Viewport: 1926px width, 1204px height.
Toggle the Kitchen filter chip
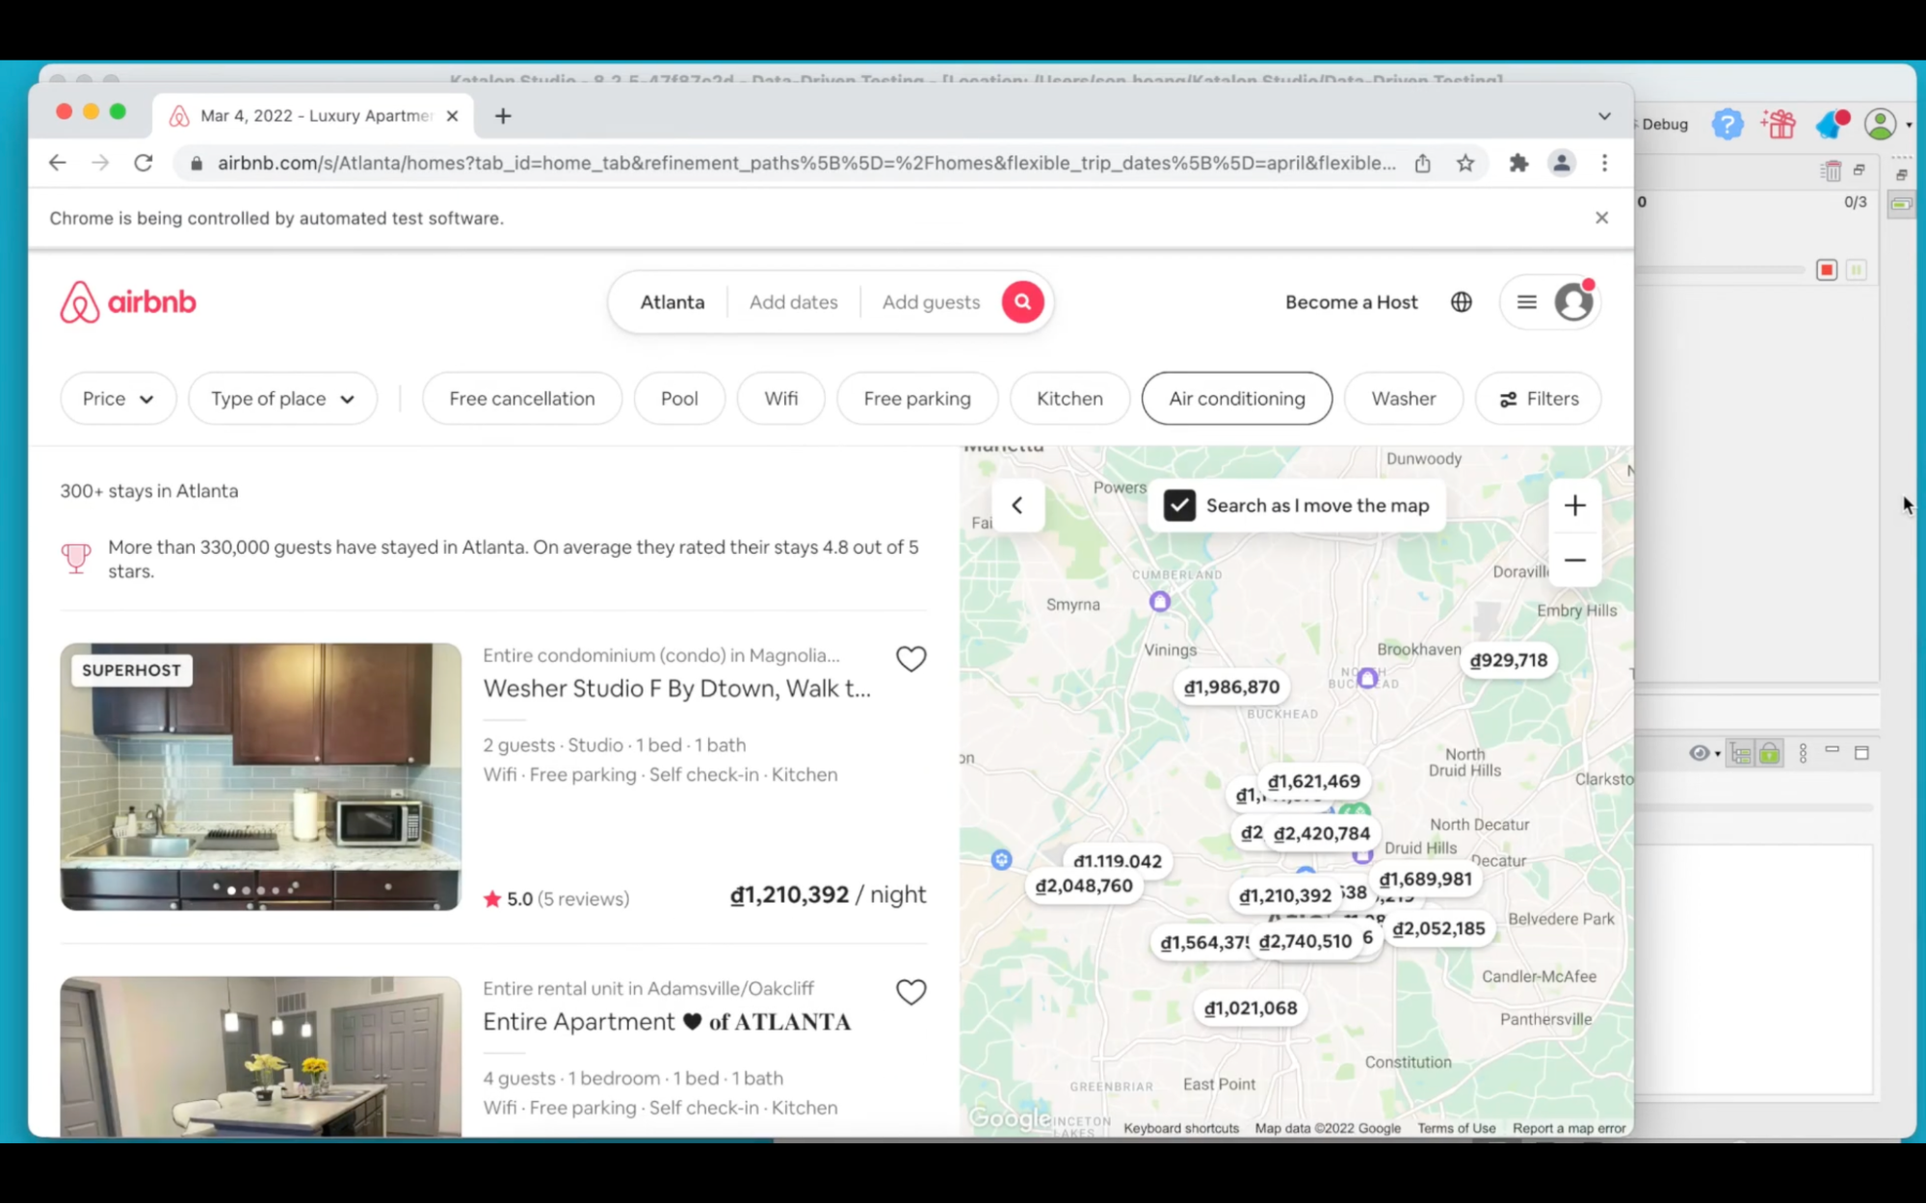[x=1069, y=399]
